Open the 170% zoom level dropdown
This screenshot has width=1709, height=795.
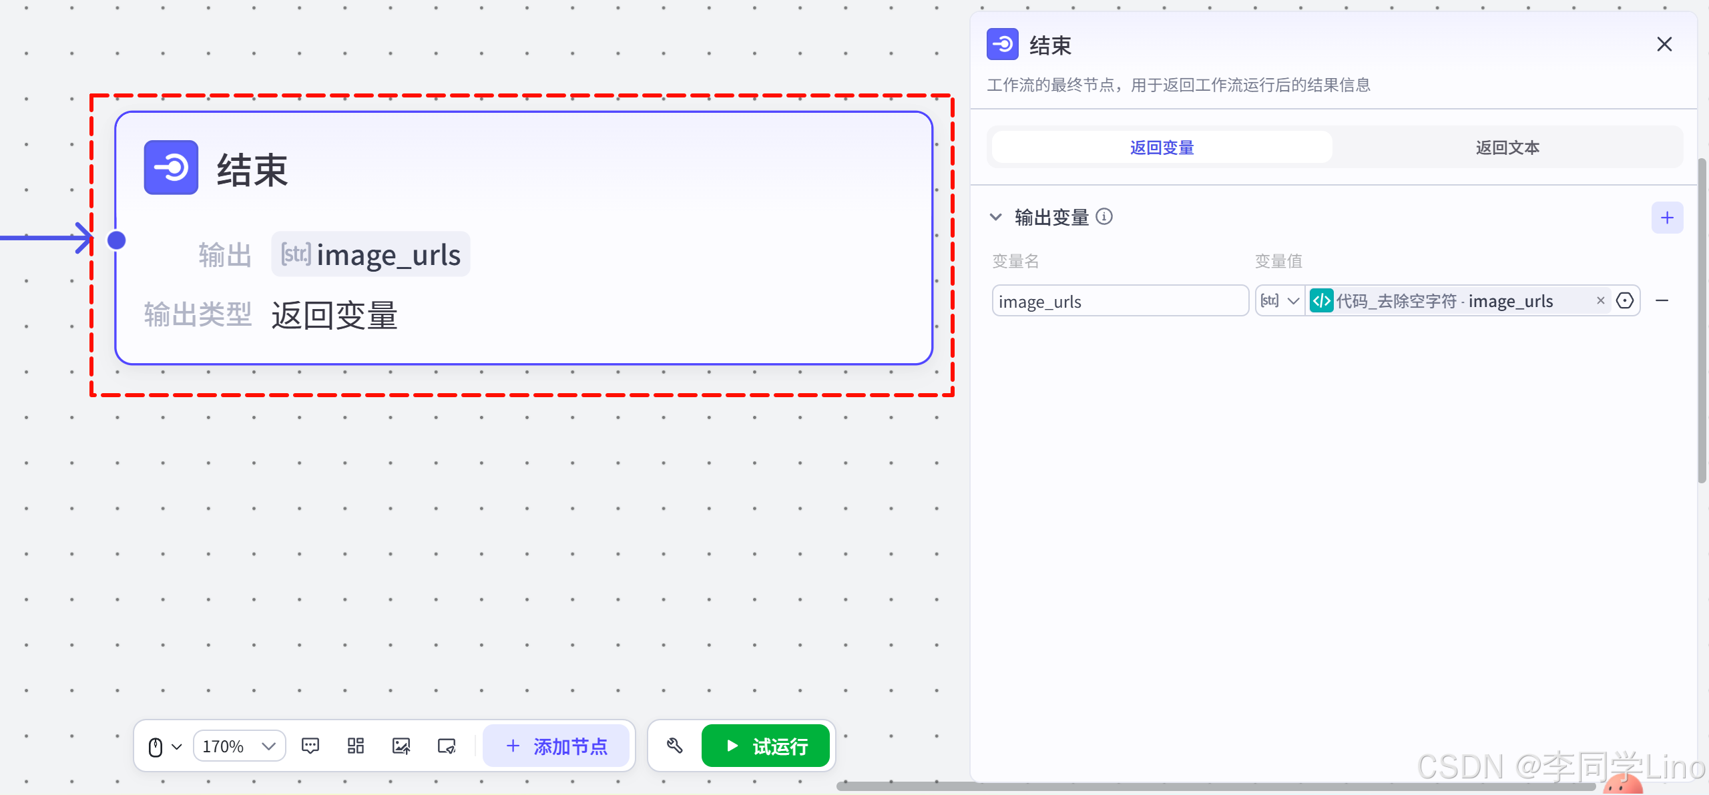click(239, 746)
